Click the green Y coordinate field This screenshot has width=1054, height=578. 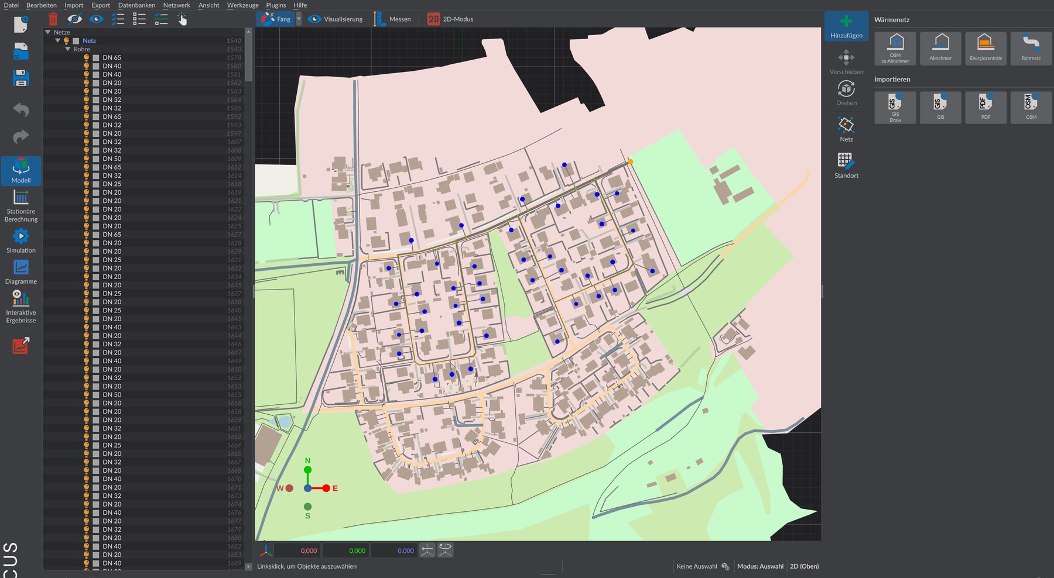(x=345, y=551)
